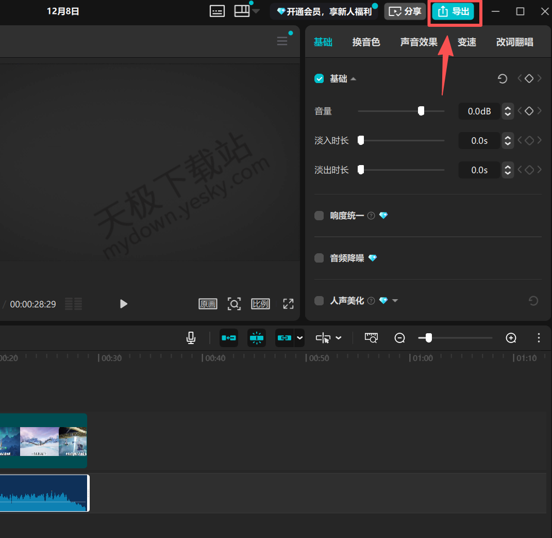The image size is (552, 538).
Task: Add a keyframe for 音量 volume
Action: pyautogui.click(x=529, y=111)
